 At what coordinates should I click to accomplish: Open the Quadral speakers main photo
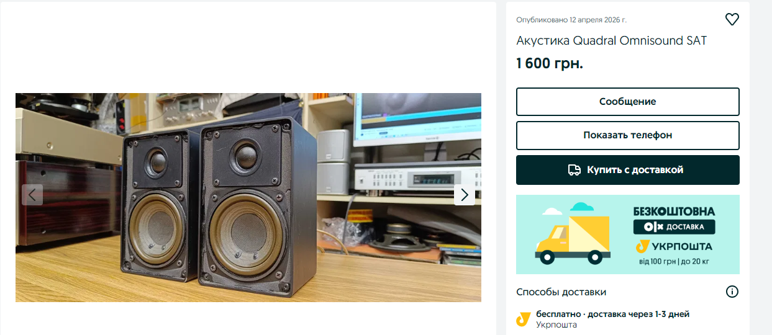[x=248, y=197]
